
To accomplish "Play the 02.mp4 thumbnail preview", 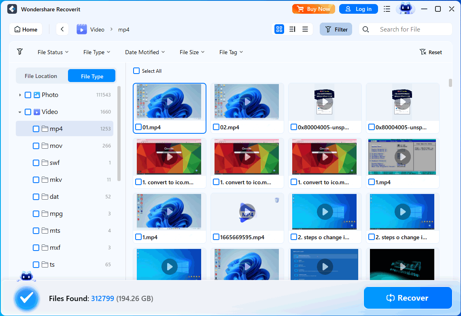I will pyautogui.click(x=247, y=102).
